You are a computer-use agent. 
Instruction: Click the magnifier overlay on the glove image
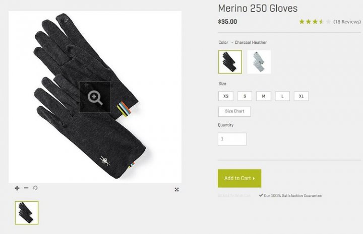tap(95, 97)
